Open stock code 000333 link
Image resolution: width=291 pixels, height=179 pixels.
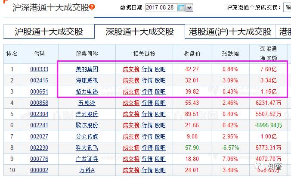[39, 69]
